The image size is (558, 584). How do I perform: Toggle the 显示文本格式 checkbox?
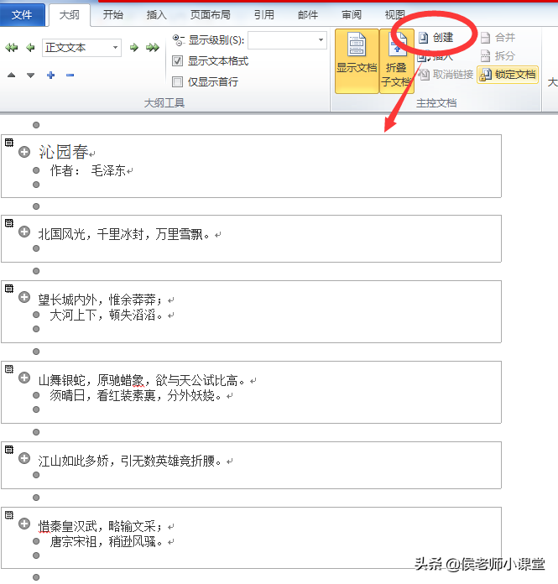177,61
